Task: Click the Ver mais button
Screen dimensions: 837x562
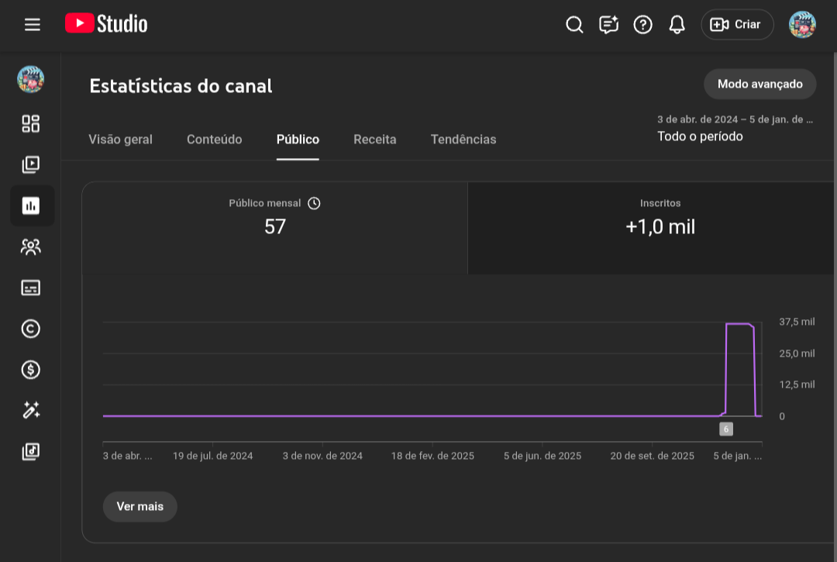Action: tap(139, 506)
